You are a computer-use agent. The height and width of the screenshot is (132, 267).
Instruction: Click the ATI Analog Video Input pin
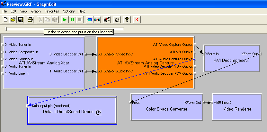tap(96, 54)
